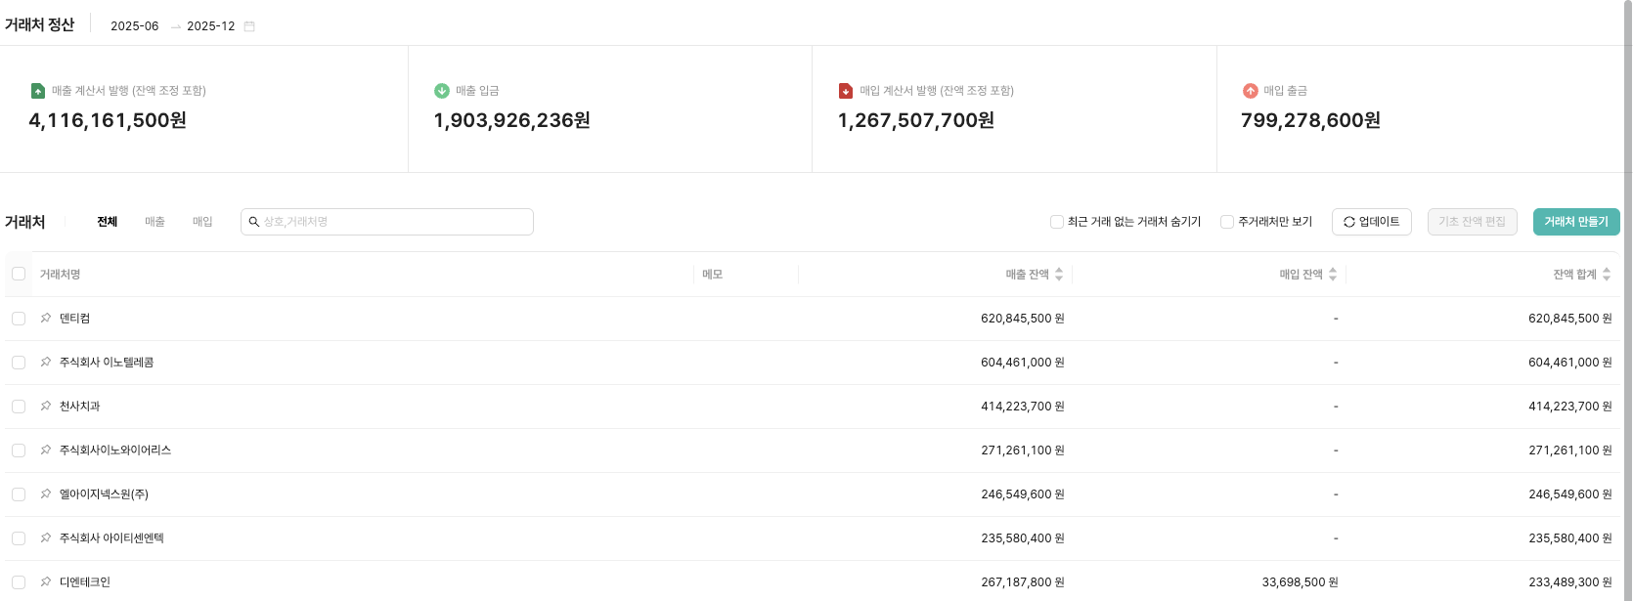The height and width of the screenshot is (601, 1633).
Task: Switch to the 매입 tab
Action: coord(202,222)
